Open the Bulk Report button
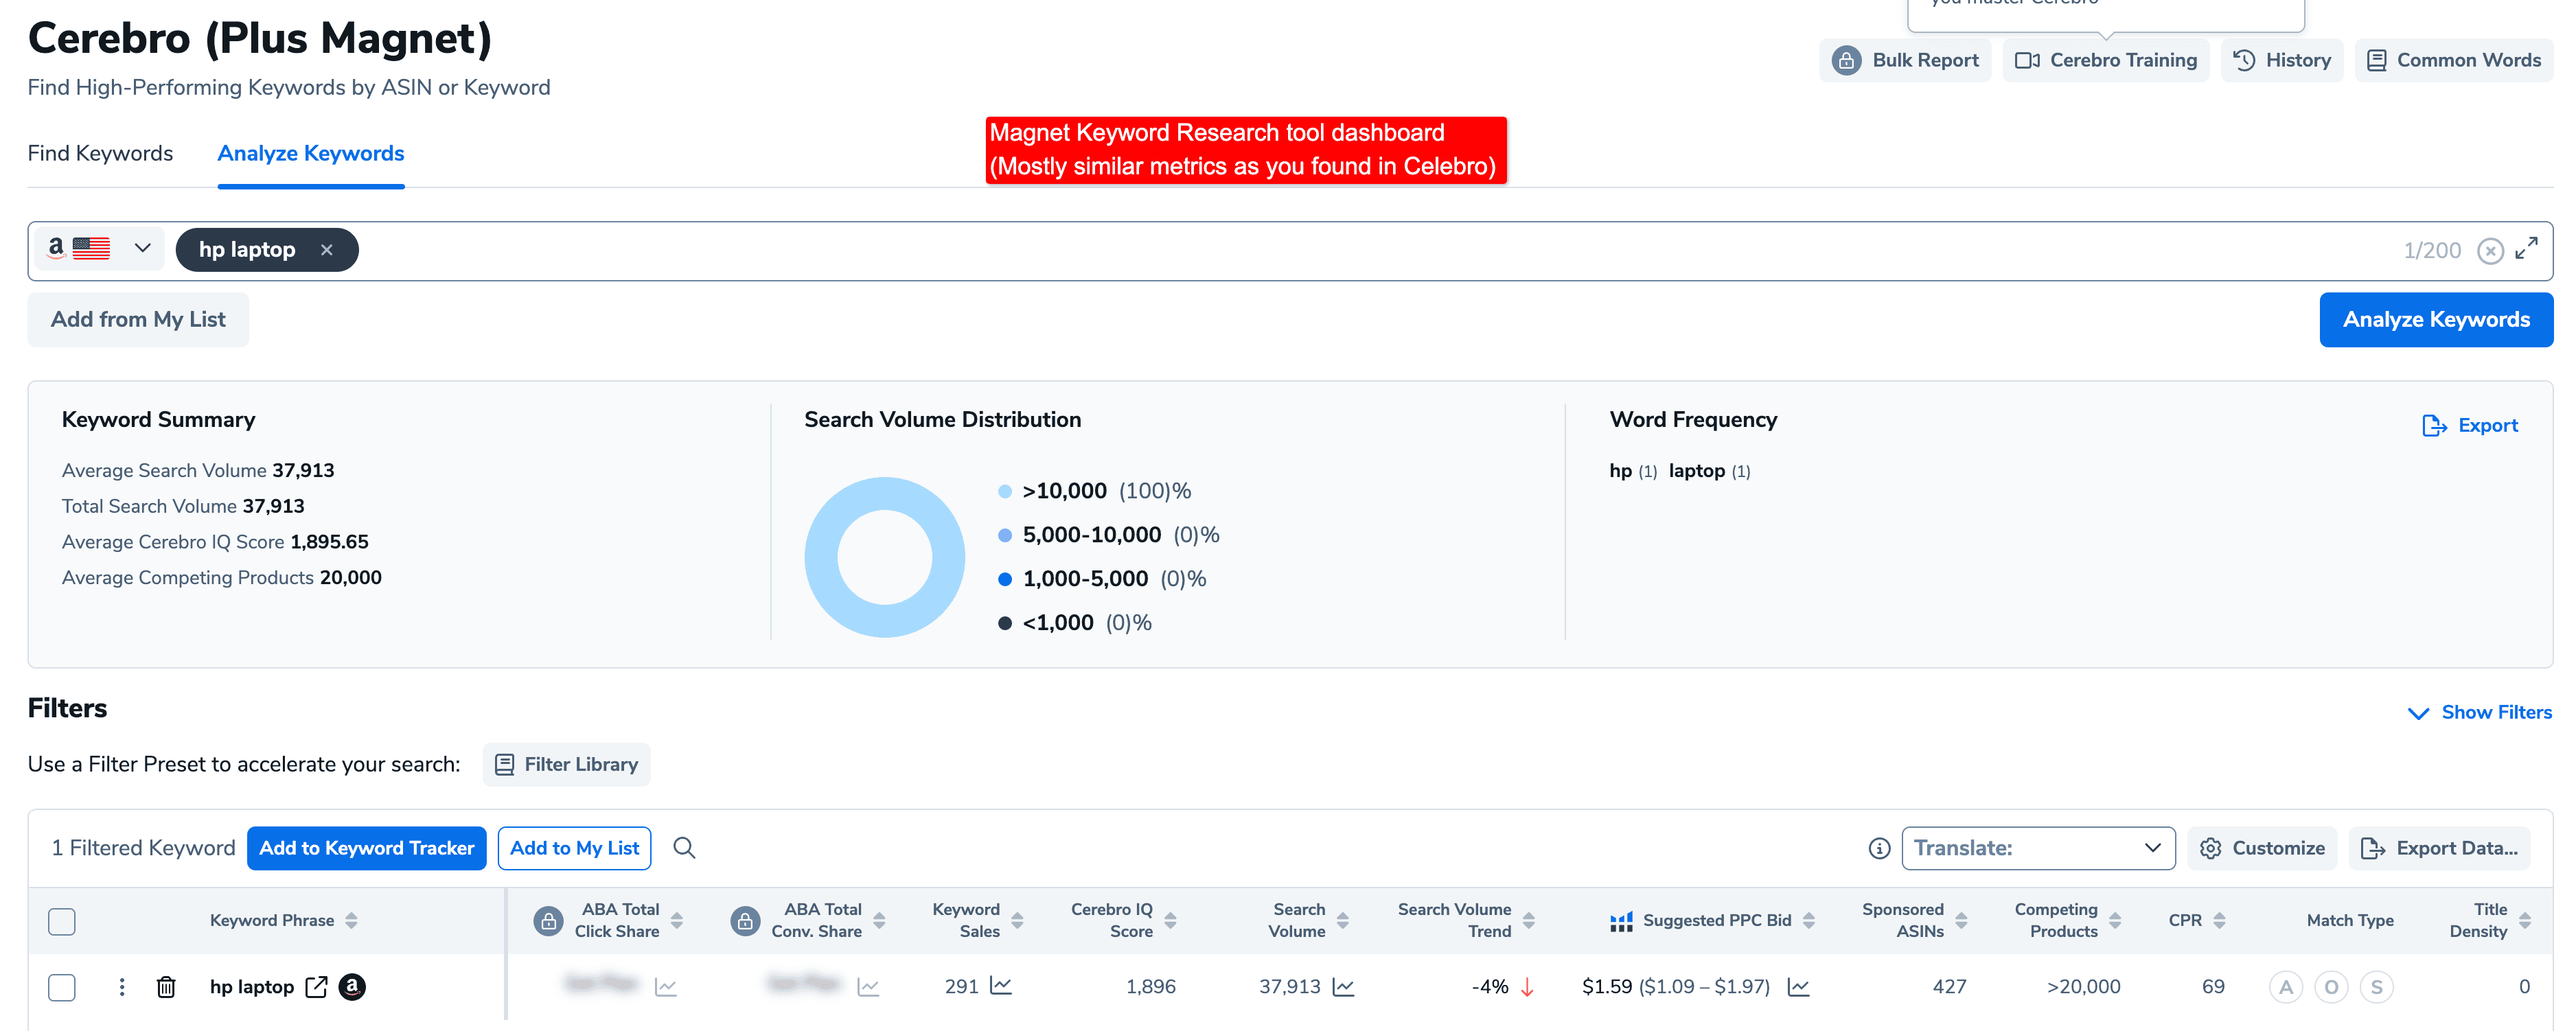 tap(1905, 60)
